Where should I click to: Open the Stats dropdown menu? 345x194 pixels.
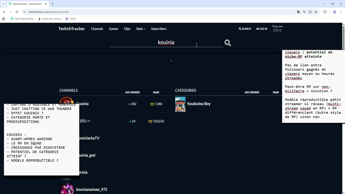pyautogui.click(x=141, y=29)
